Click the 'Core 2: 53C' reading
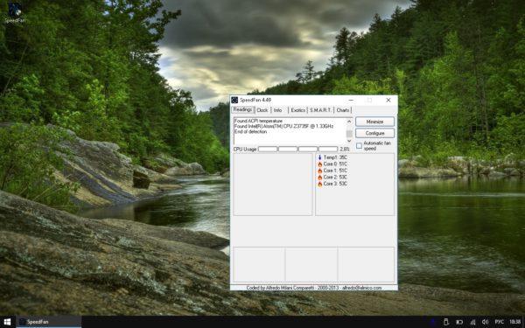525x328 pixels. click(x=335, y=177)
